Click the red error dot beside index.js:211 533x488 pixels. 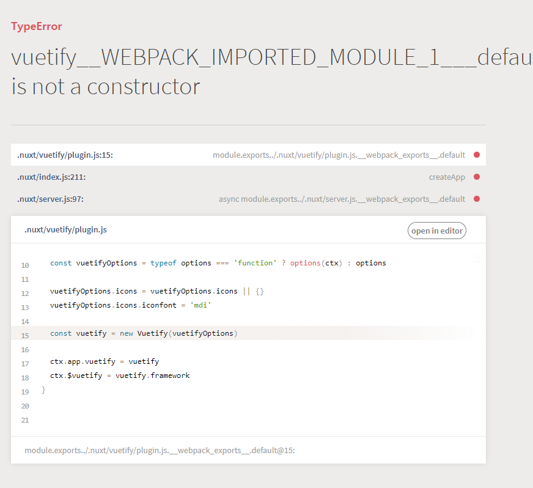pyautogui.click(x=477, y=177)
